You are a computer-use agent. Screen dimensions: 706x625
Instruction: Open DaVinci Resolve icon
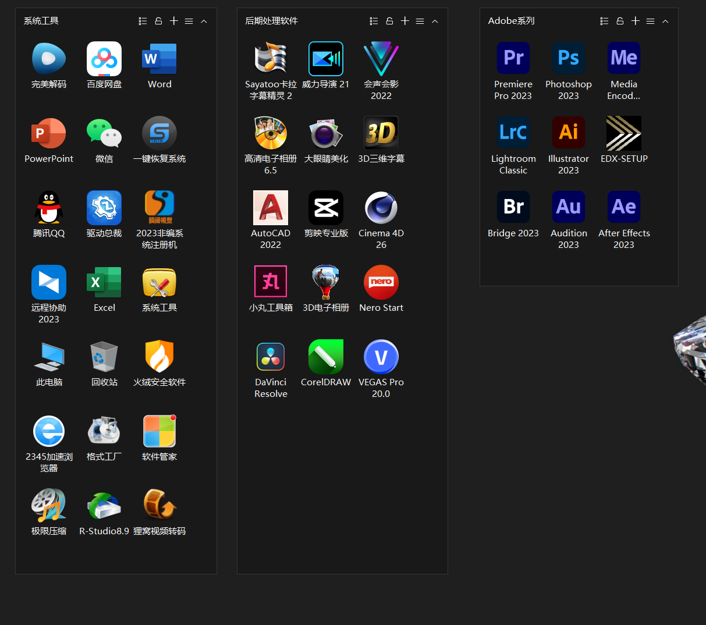[271, 357]
